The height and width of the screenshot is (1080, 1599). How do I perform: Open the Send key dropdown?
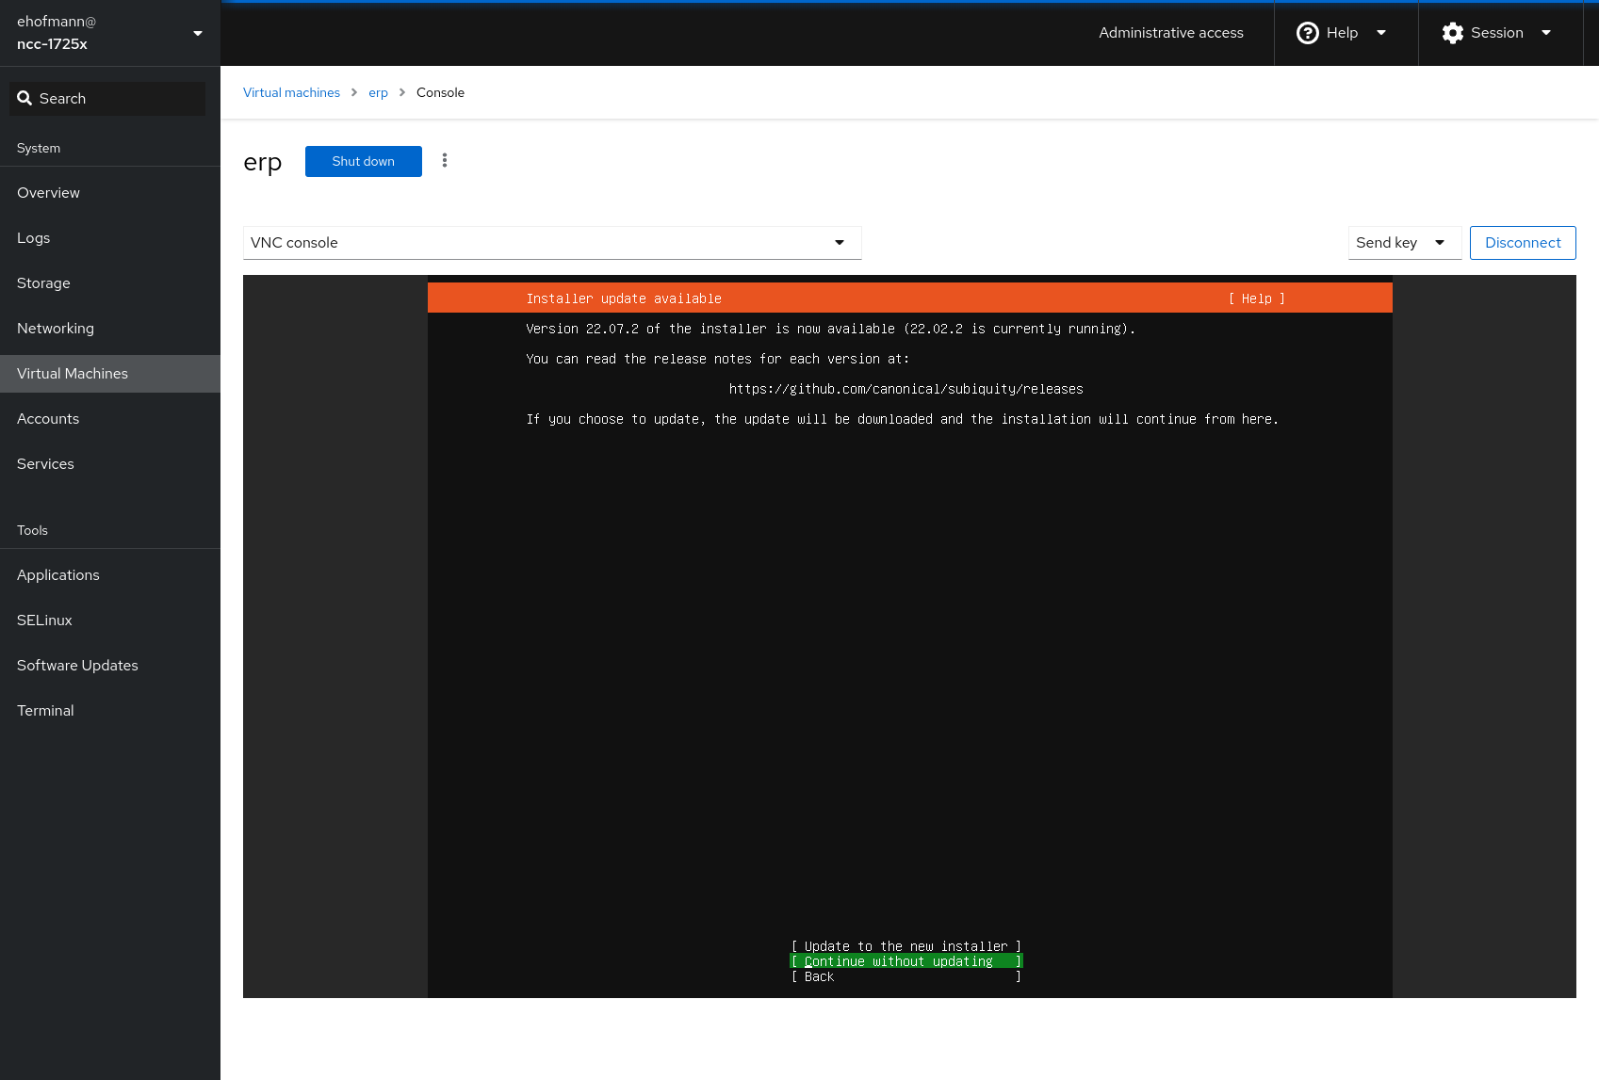1403,243
